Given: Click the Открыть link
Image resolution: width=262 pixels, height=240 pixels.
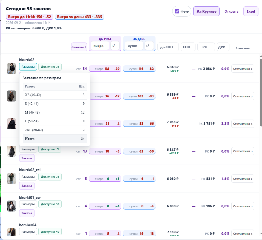Looking at the screenshot, I should (x=231, y=11).
